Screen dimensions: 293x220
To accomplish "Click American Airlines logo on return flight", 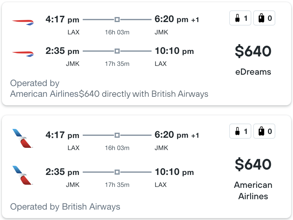I will pos(23,175).
